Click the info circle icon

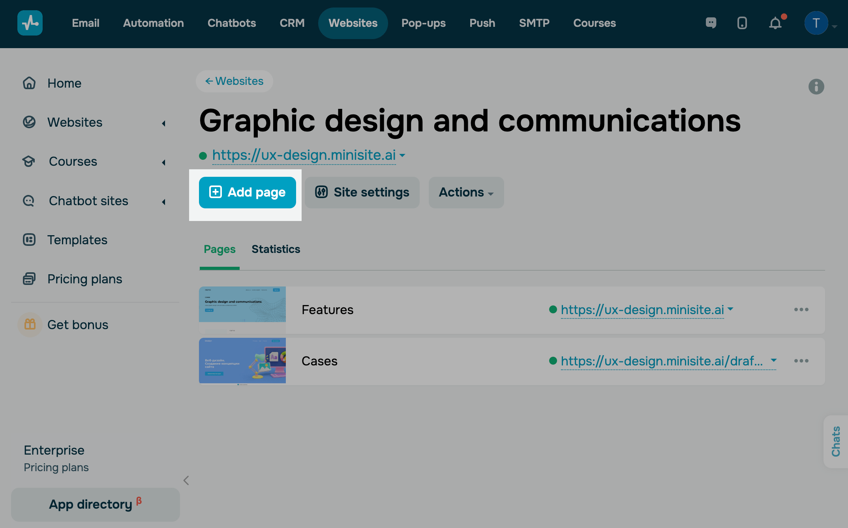point(816,86)
